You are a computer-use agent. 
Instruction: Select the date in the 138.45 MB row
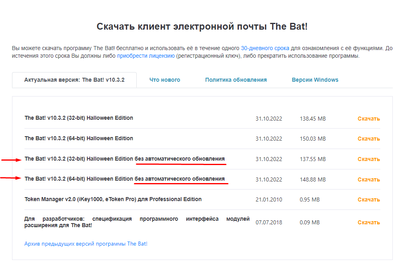[269, 119]
